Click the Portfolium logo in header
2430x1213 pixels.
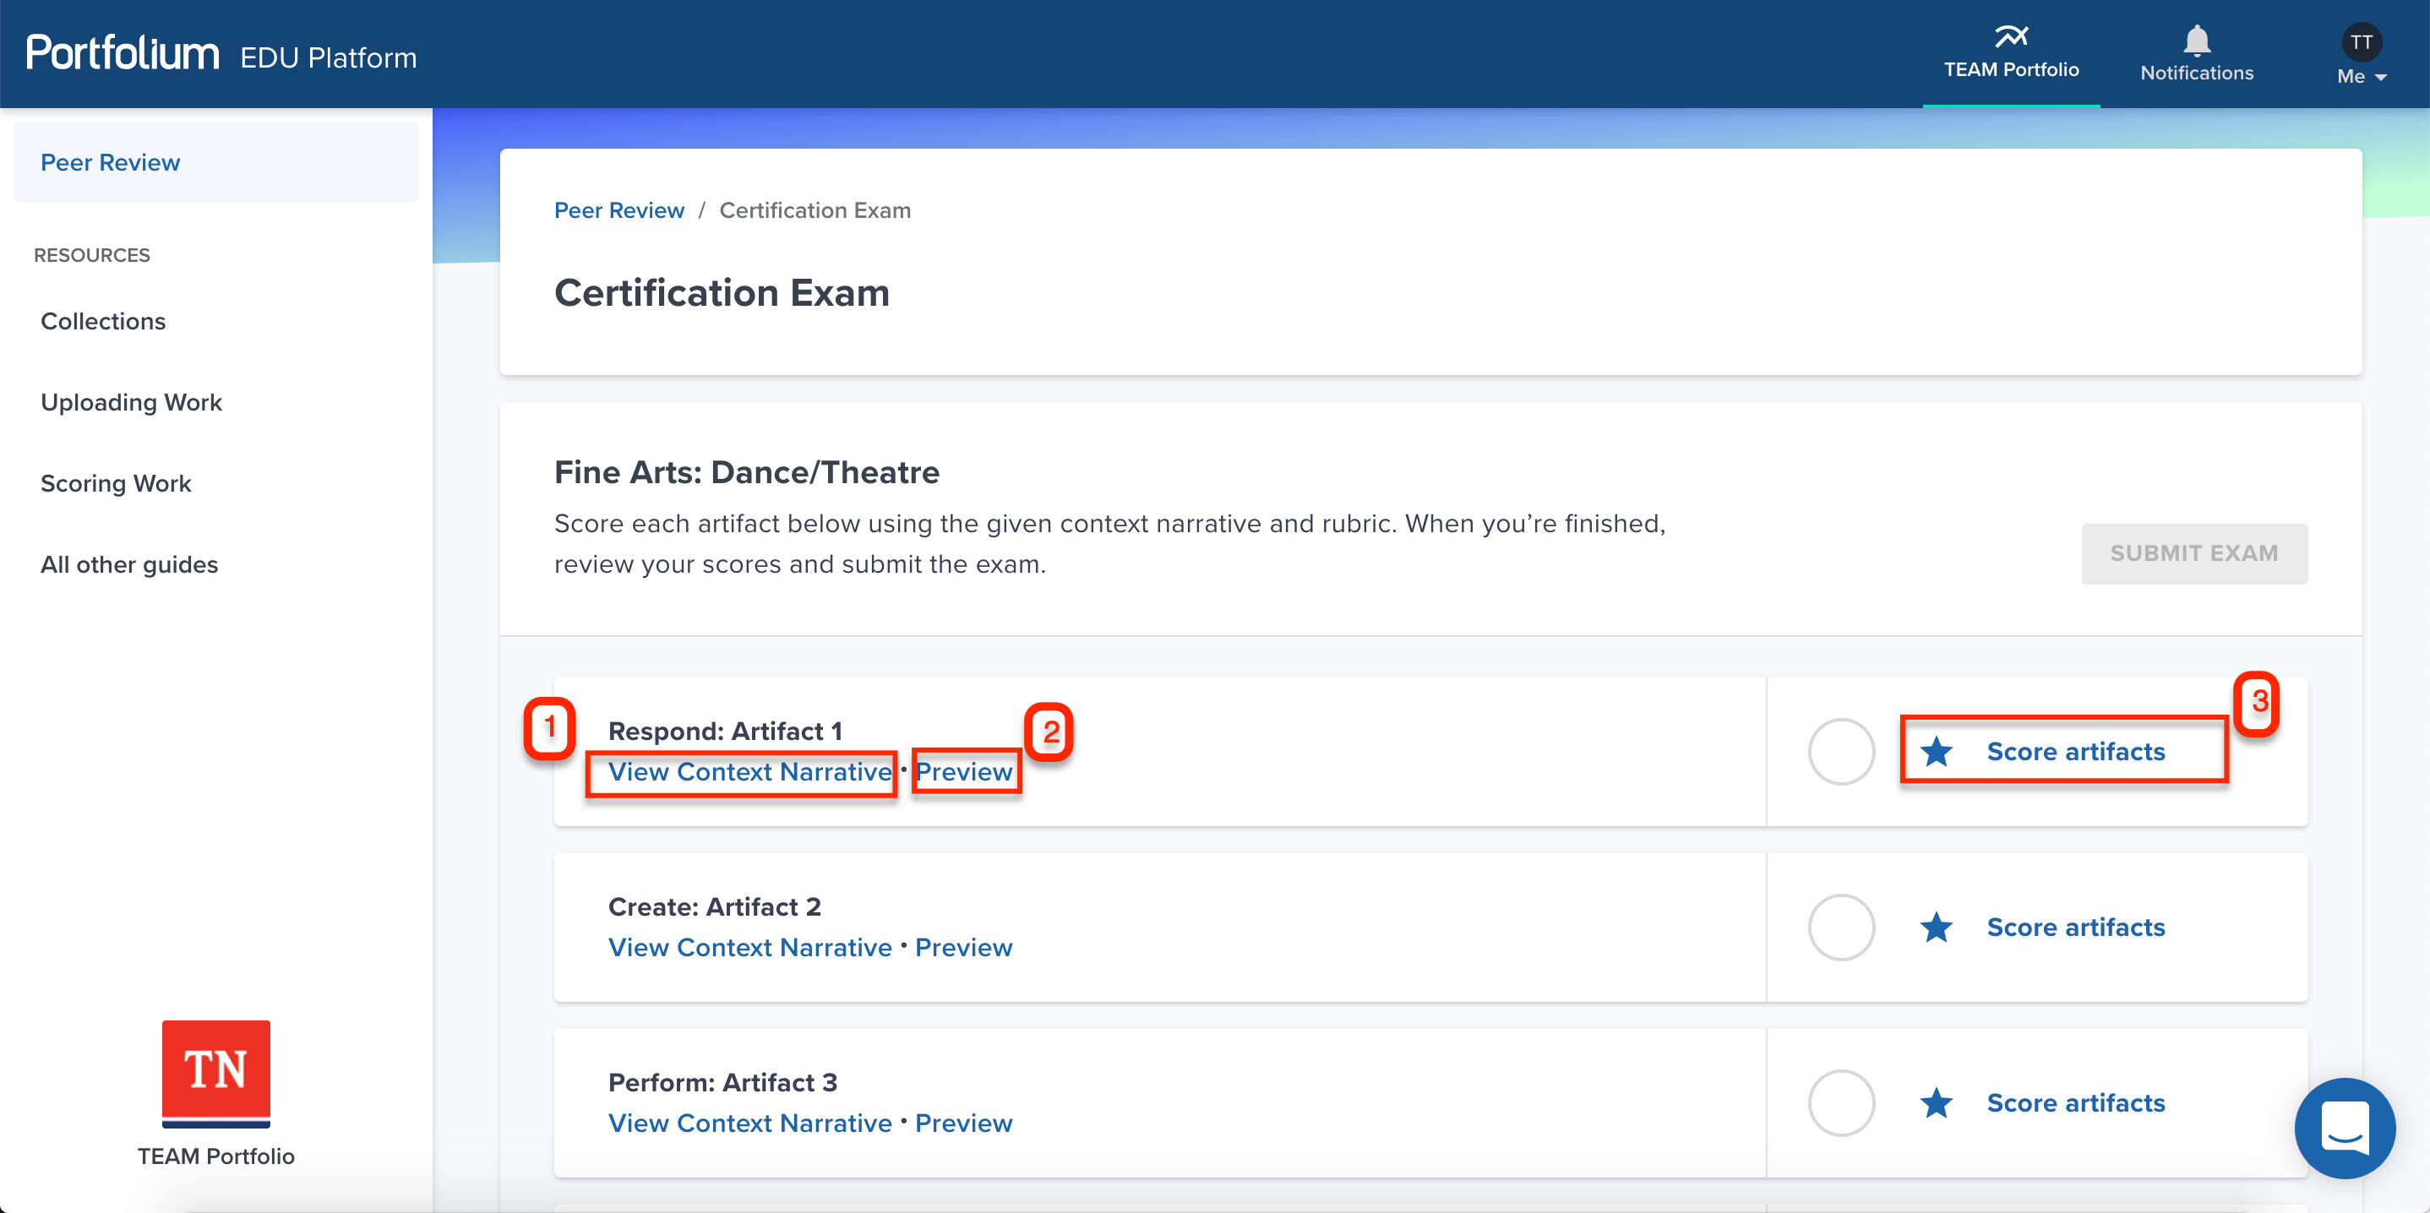pos(123,53)
